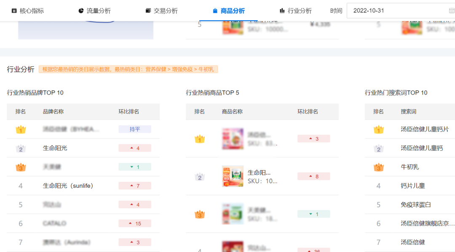Click the 行业分析 bar chart icon
Viewport: 455px width, 252px height.
click(282, 10)
